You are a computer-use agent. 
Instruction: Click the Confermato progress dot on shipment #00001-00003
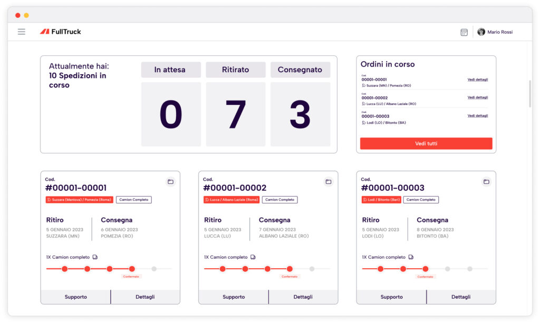coord(426,269)
